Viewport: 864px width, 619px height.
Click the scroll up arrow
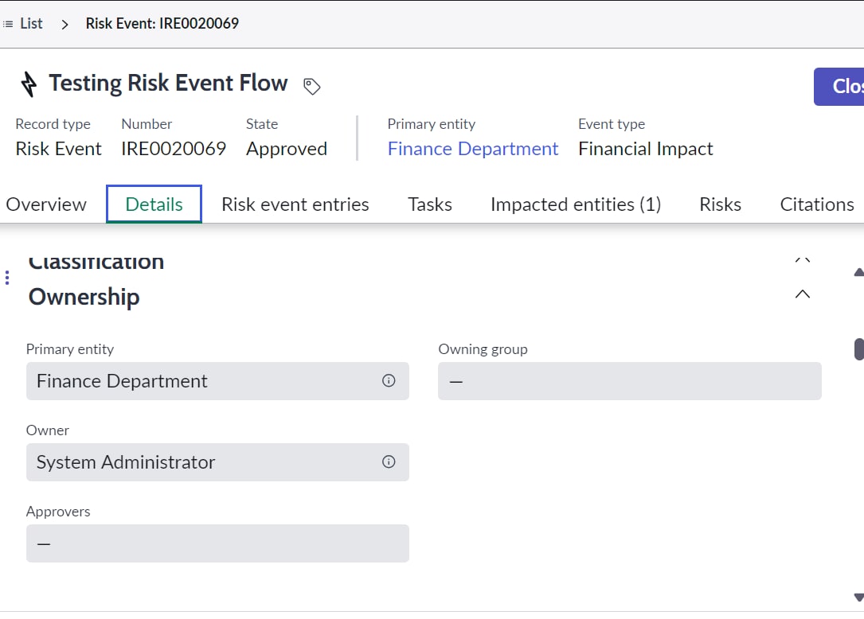point(858,272)
